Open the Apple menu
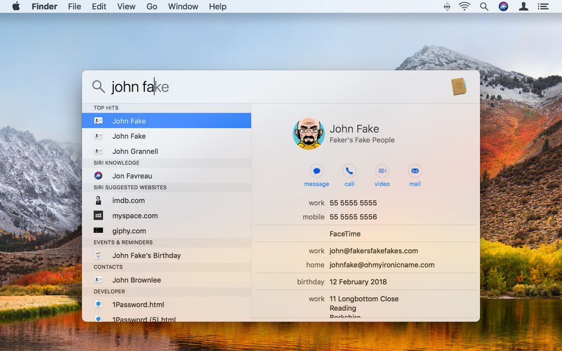 (x=15, y=7)
